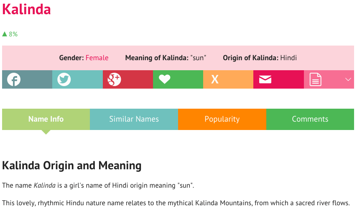Add Kalinda to favorites with heart icon
Screen dimensions: 357x209
(x=178, y=79)
